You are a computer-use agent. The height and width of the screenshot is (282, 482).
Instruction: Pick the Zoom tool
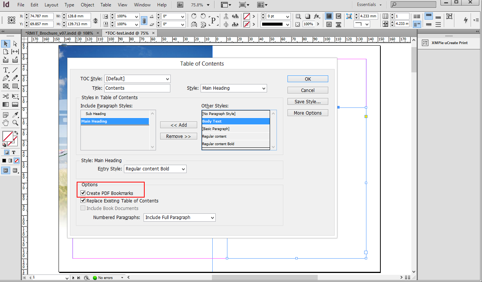click(14, 123)
